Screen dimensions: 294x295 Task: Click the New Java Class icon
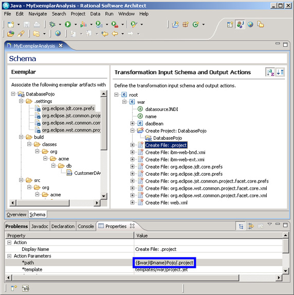point(196,24)
